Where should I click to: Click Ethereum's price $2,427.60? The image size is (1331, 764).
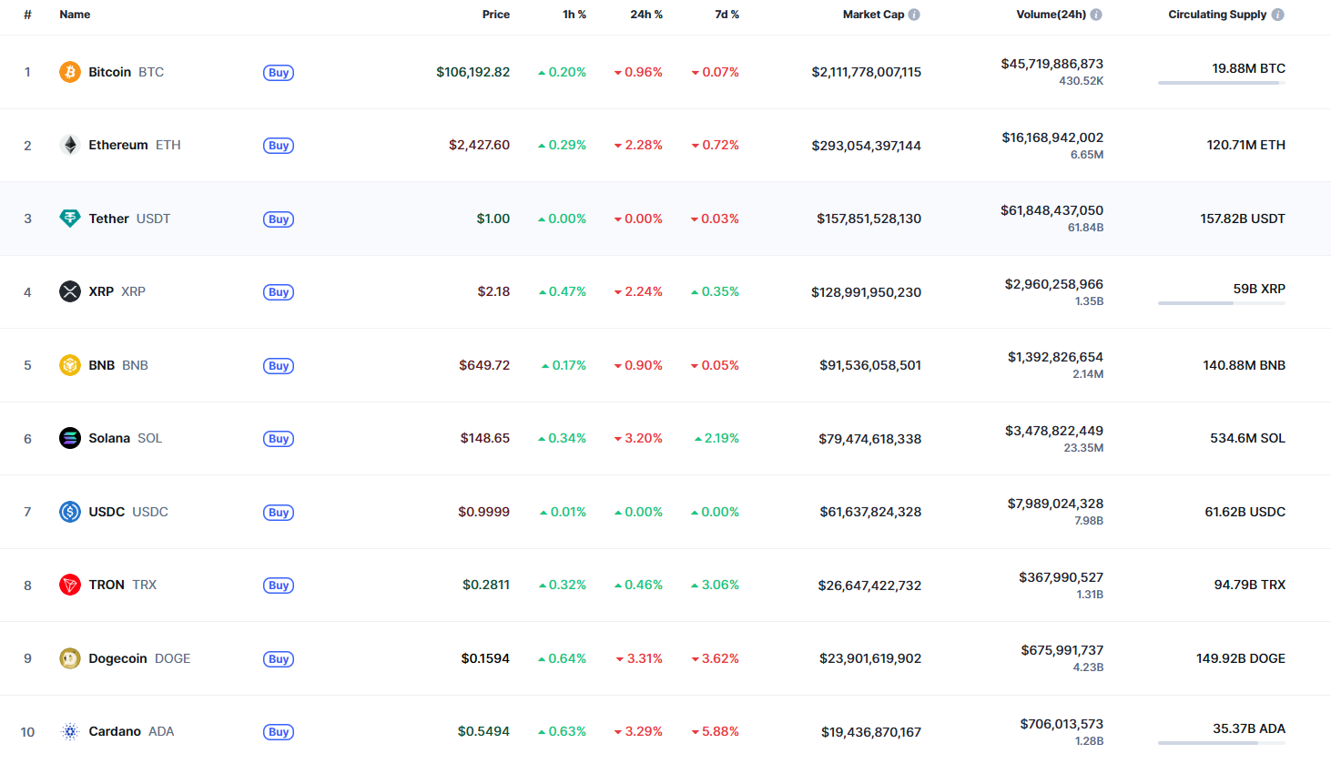click(x=479, y=145)
